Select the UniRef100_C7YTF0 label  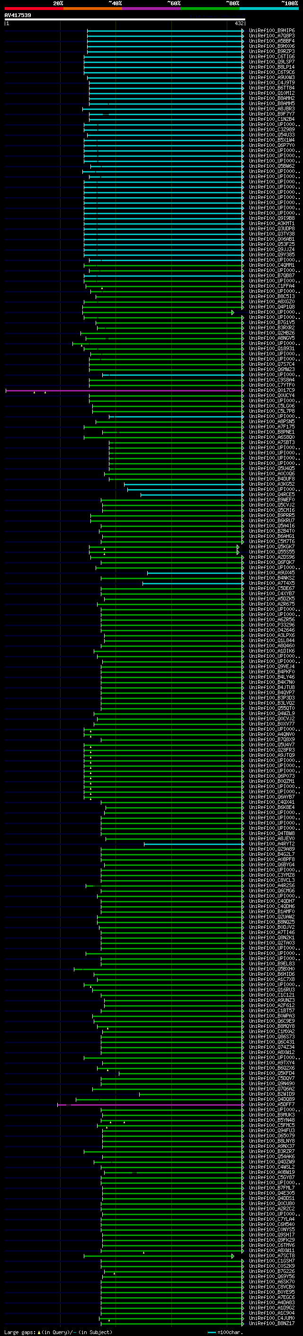pyautogui.click(x=272, y=385)
